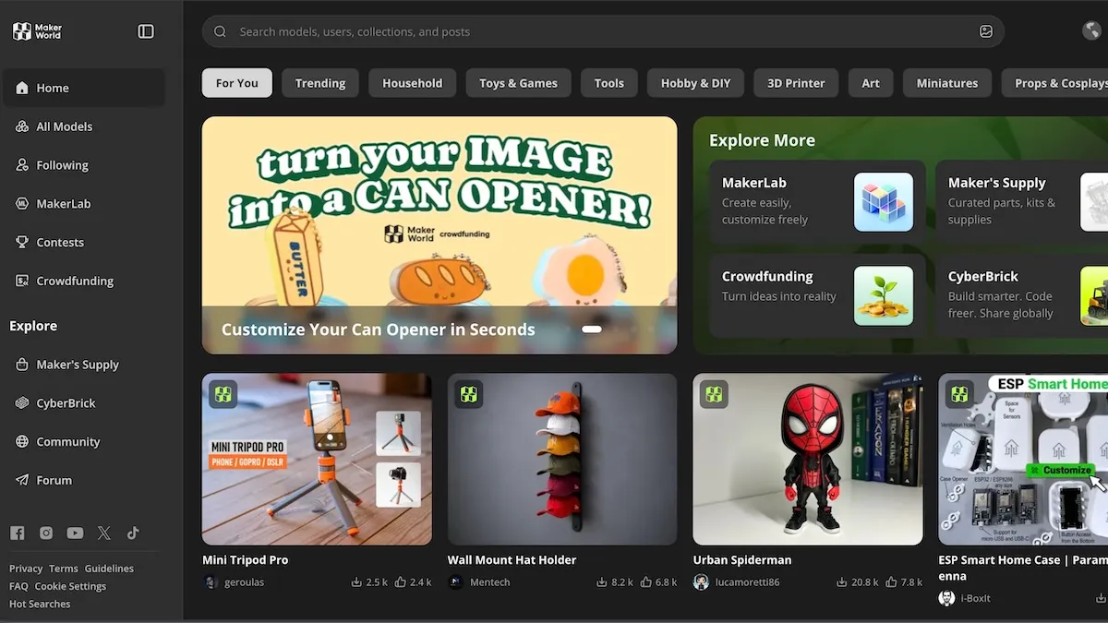
Task: Open Cookie Settings footer link
Action: click(x=70, y=586)
